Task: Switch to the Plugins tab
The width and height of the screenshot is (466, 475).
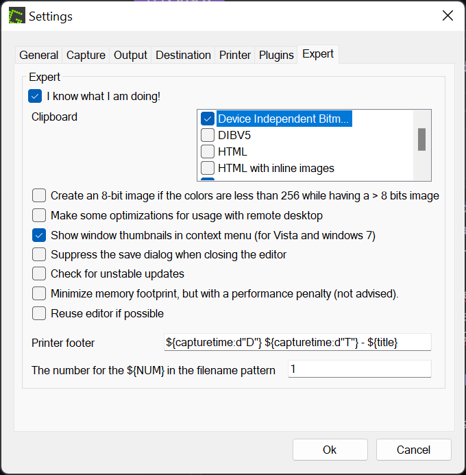Action: 276,55
